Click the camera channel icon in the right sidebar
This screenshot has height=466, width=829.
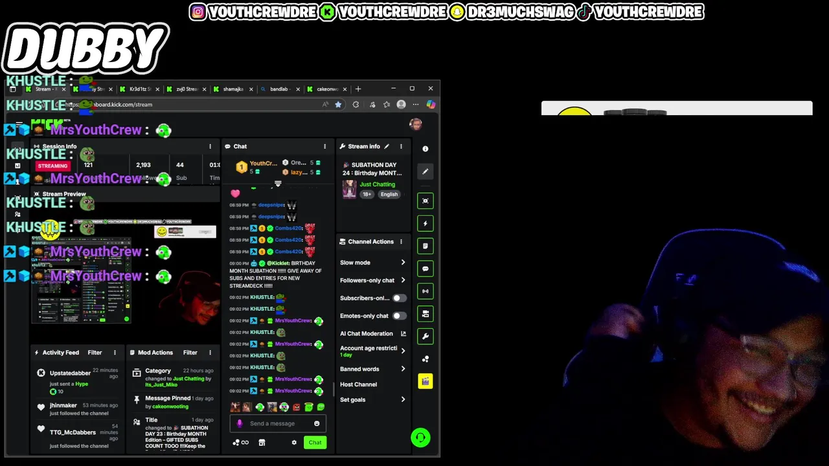coord(426,314)
